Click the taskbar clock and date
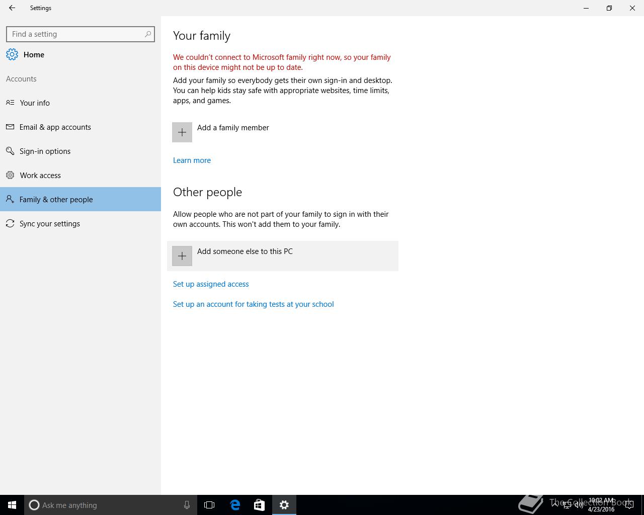 [601, 505]
